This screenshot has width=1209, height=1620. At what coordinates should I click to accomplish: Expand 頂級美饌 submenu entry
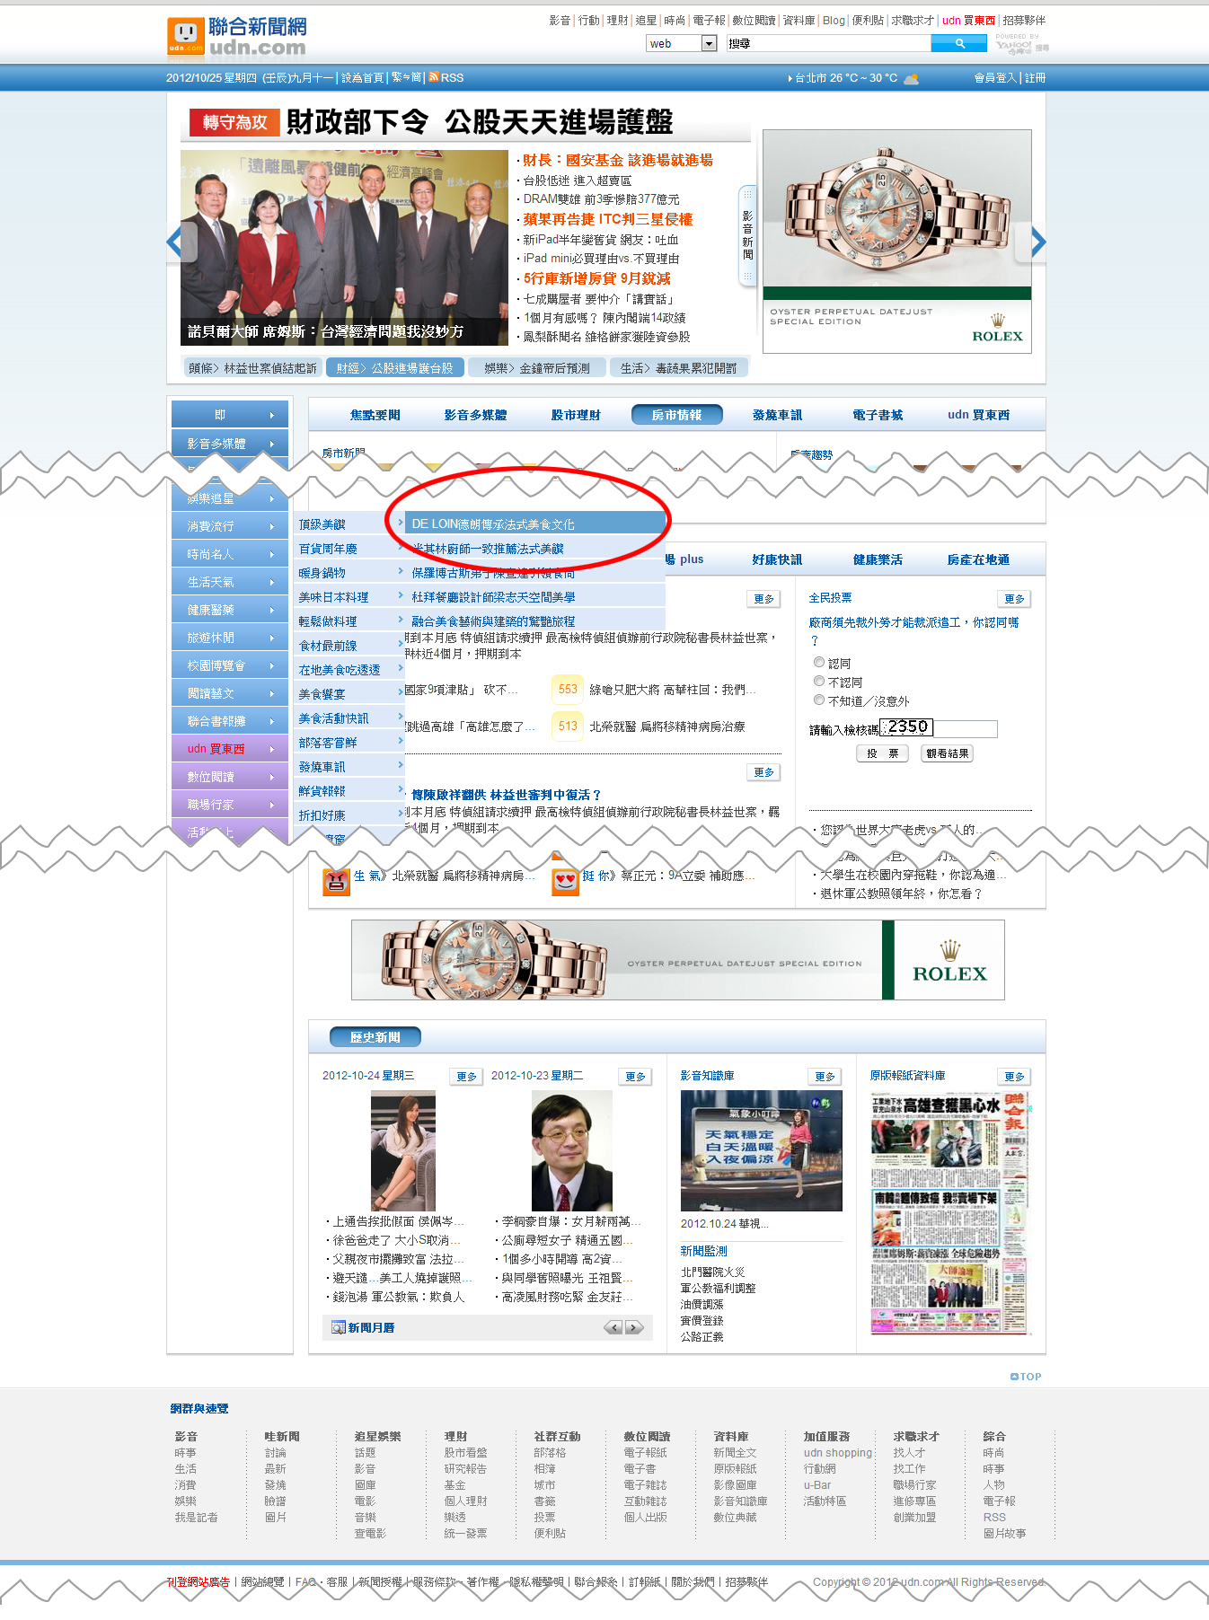349,524
